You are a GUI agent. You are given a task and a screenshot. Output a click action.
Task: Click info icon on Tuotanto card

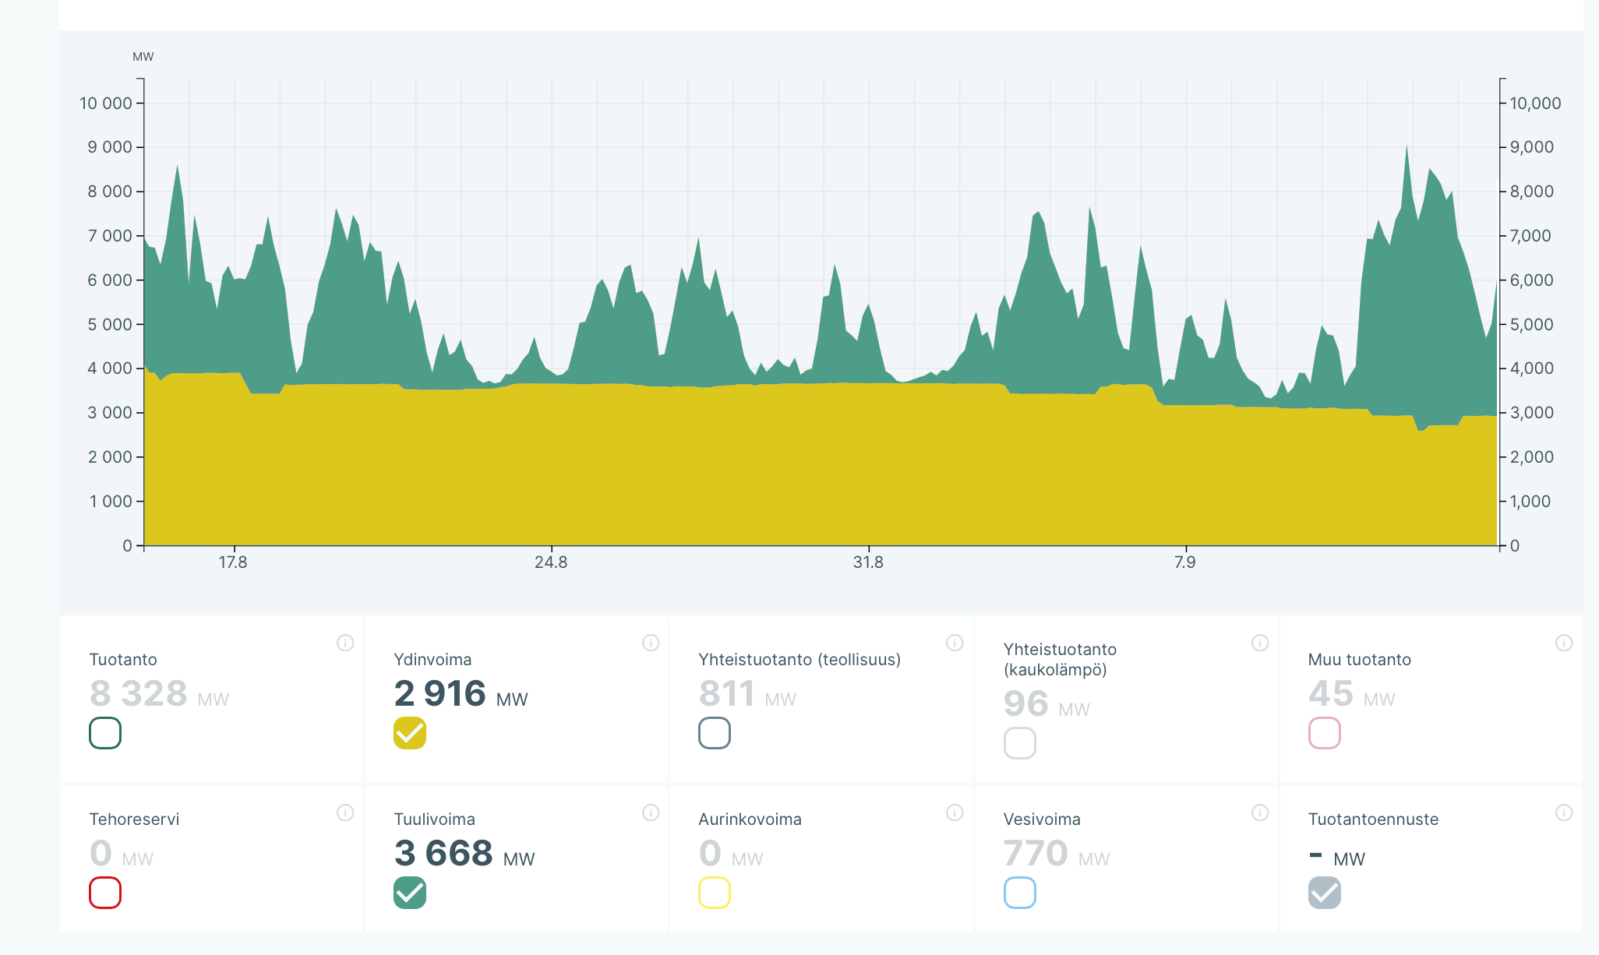345,643
